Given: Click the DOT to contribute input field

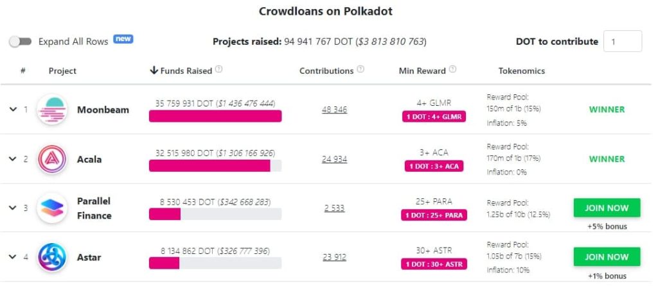Looking at the screenshot, I should click(622, 42).
